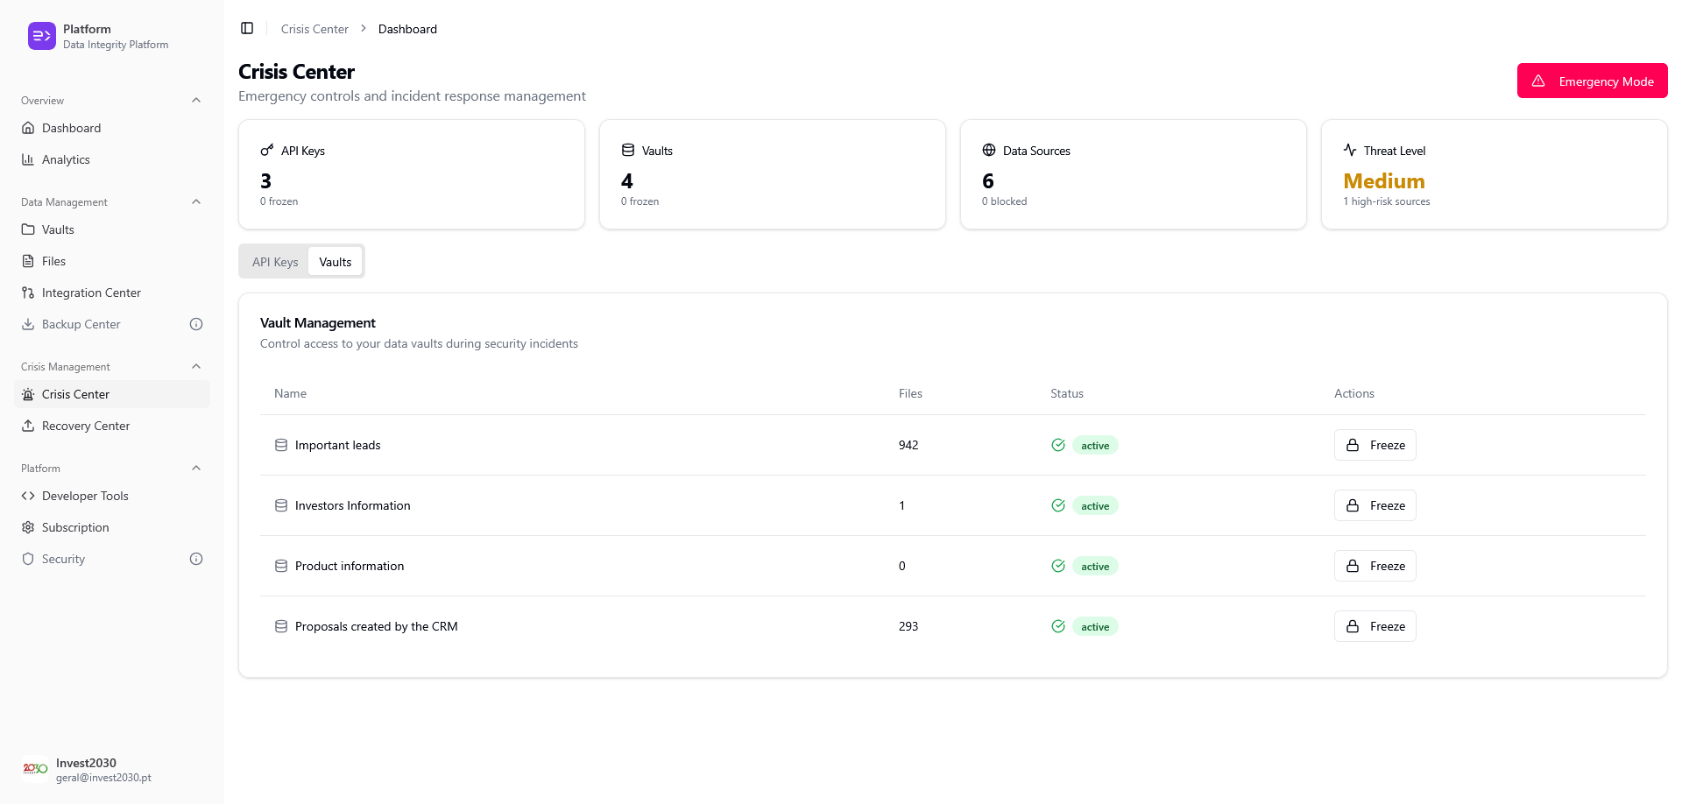1682x804 pixels.
Task: Click the info badge beside Backup Center
Action: [x=195, y=324]
